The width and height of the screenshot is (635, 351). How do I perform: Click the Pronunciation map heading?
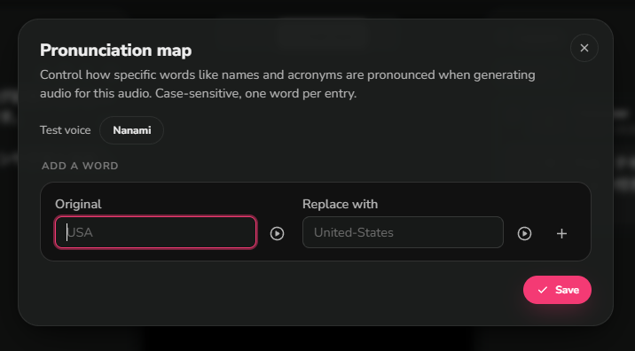[x=116, y=51]
